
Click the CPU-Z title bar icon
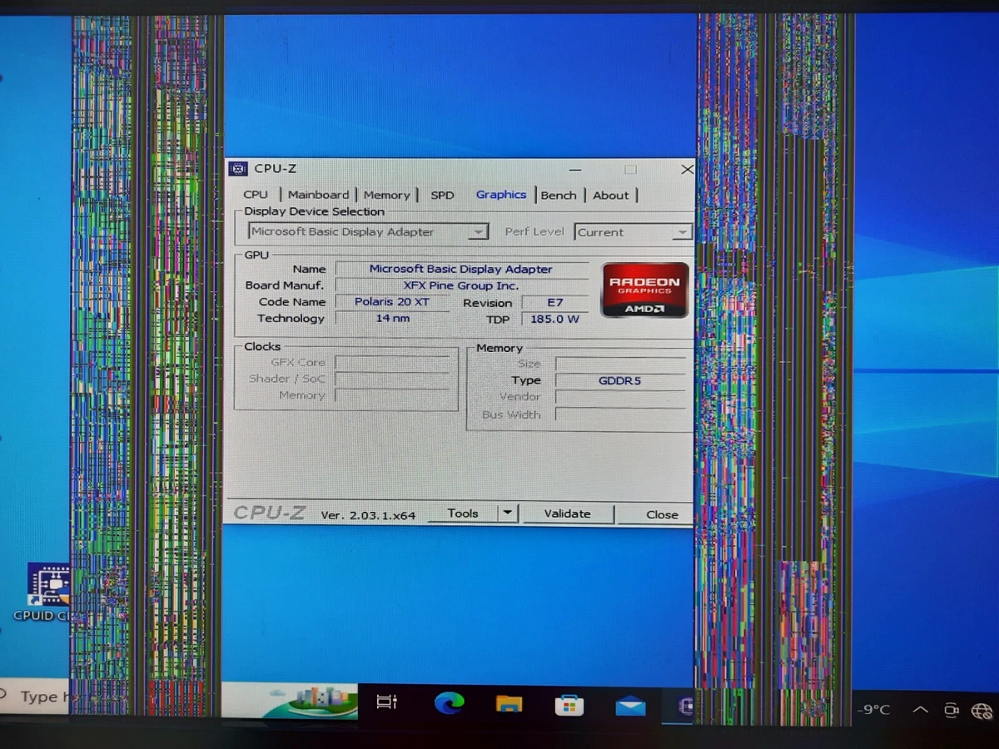[x=237, y=169]
